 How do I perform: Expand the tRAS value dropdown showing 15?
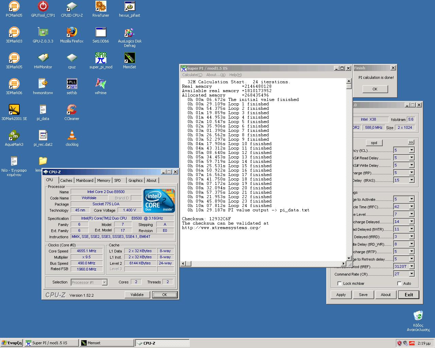point(412,180)
